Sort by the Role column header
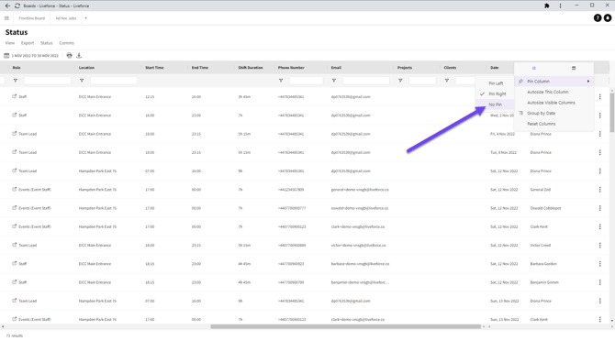The height and width of the screenshot is (341, 615). click(x=17, y=68)
